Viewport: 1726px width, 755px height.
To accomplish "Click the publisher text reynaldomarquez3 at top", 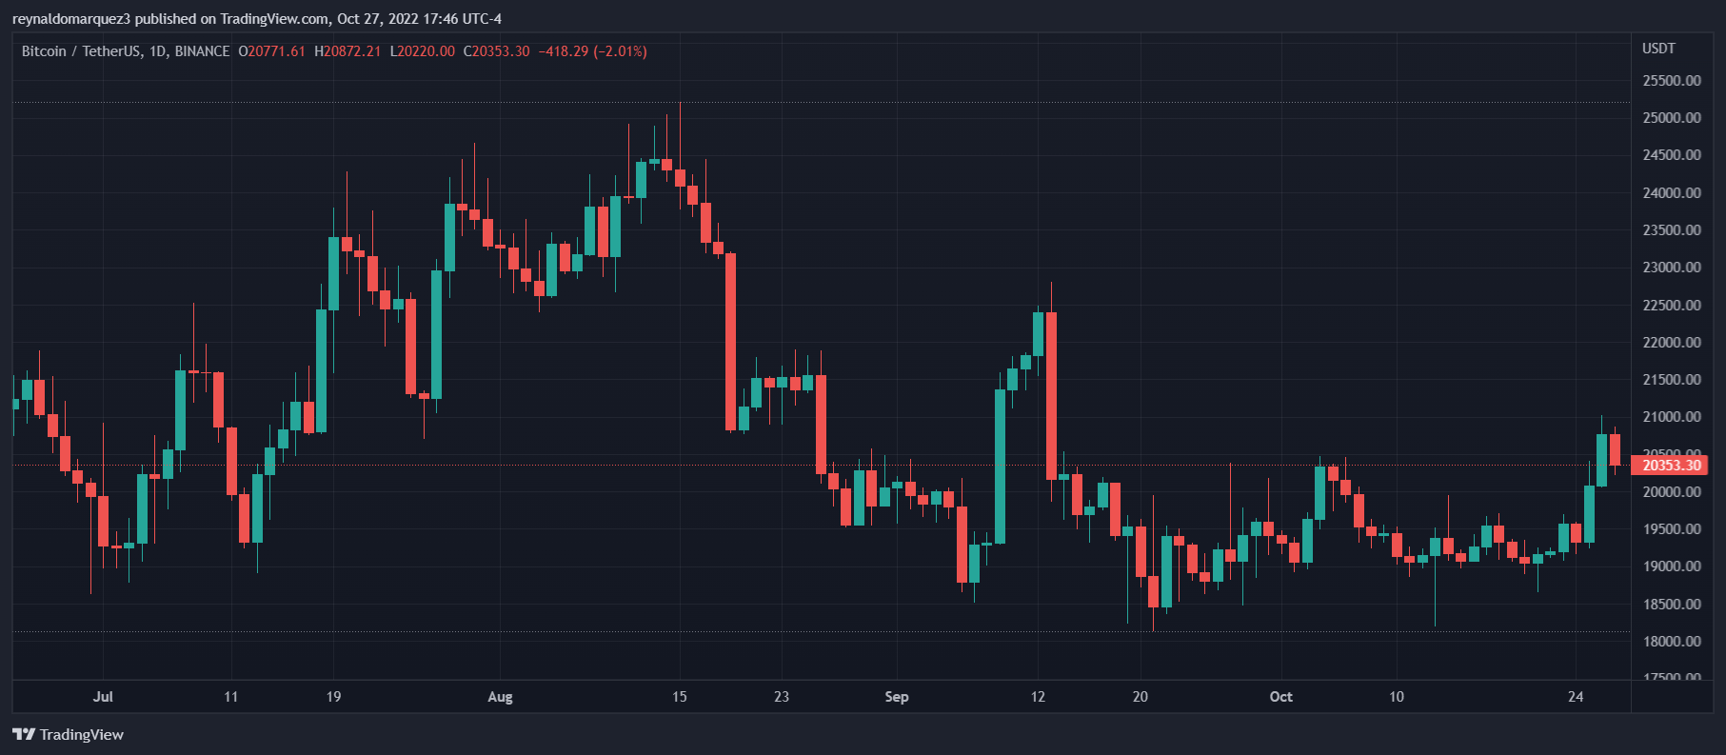I will pos(70,19).
